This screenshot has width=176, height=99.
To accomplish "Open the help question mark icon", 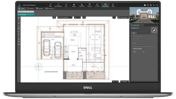I will coord(145,5).
